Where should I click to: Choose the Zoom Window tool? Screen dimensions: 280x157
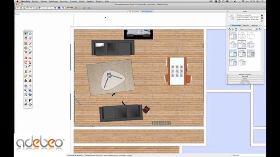pyautogui.click(x=30, y=90)
